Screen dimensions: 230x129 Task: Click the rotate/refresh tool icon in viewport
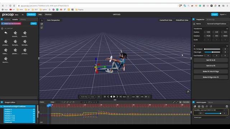click(42, 24)
